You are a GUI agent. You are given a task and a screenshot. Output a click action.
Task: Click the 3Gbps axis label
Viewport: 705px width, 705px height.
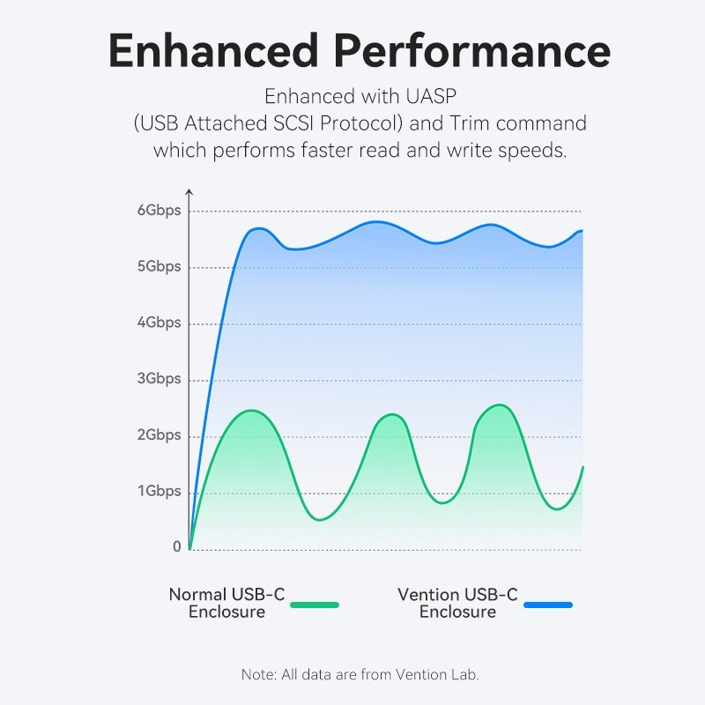[159, 379]
